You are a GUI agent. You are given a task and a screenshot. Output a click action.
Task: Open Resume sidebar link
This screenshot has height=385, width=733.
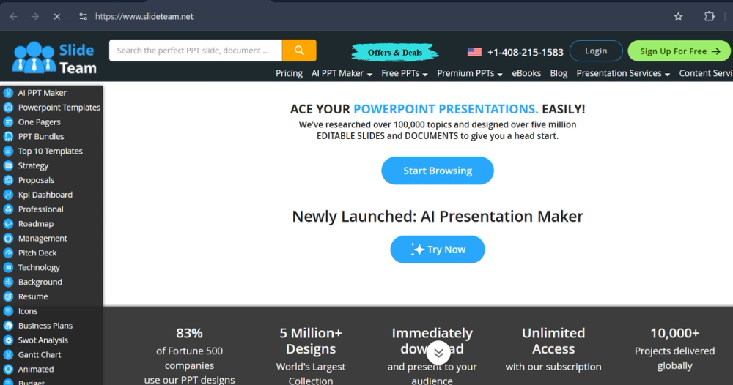tap(33, 296)
